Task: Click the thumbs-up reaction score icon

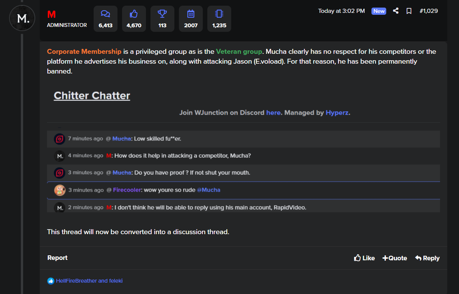Action: point(134,14)
